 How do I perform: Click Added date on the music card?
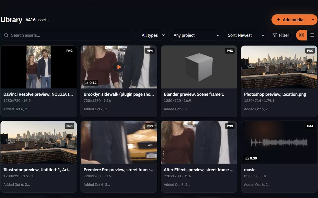click(x=257, y=184)
